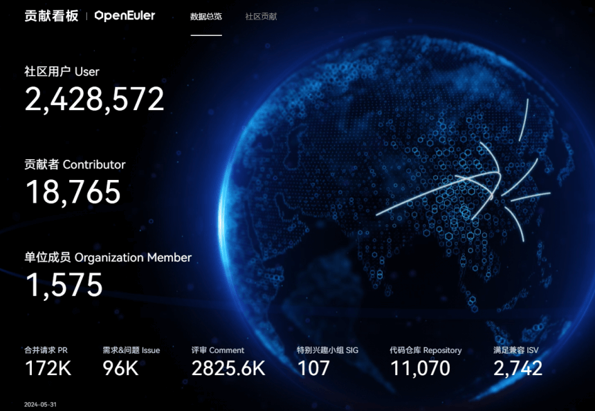The width and height of the screenshot is (595, 411).
Task: Click the 107 SIG value
Action: pyautogui.click(x=313, y=369)
